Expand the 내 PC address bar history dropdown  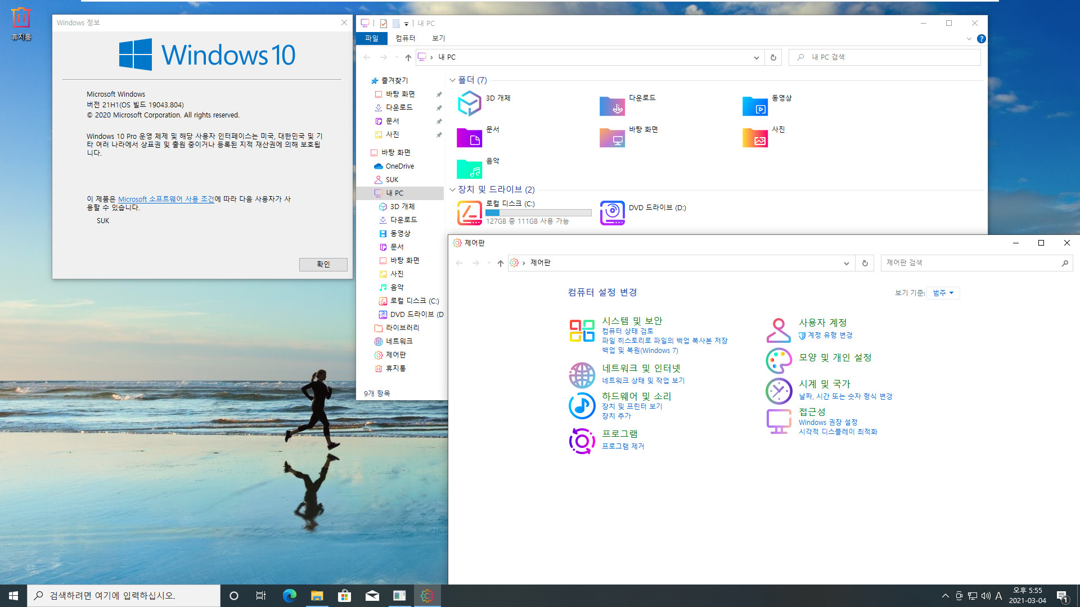(x=756, y=57)
